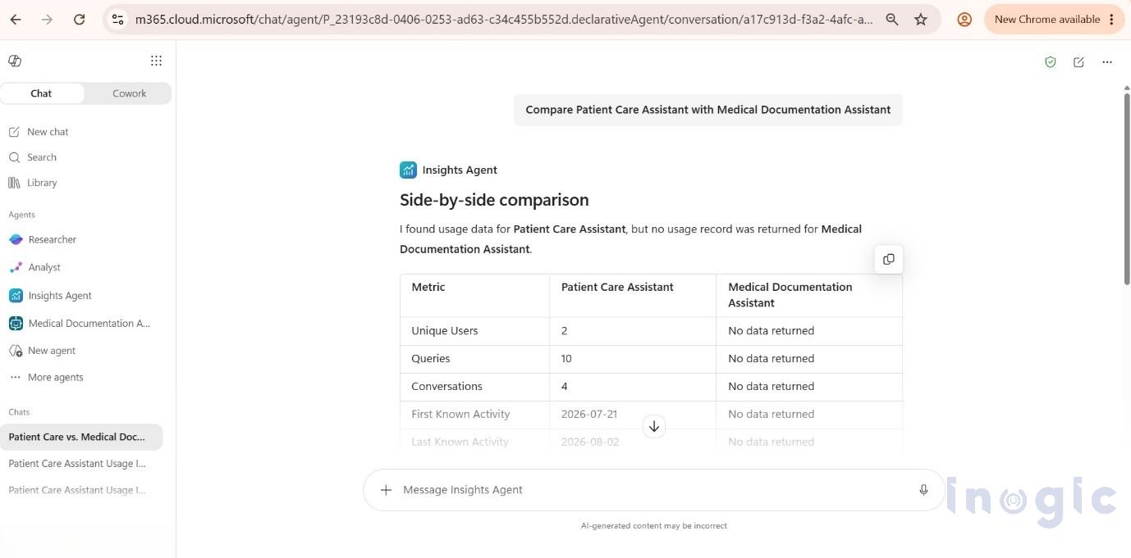Click the zoom magnifier icon in address bar
The width and height of the screenshot is (1131, 558).
pos(891,19)
